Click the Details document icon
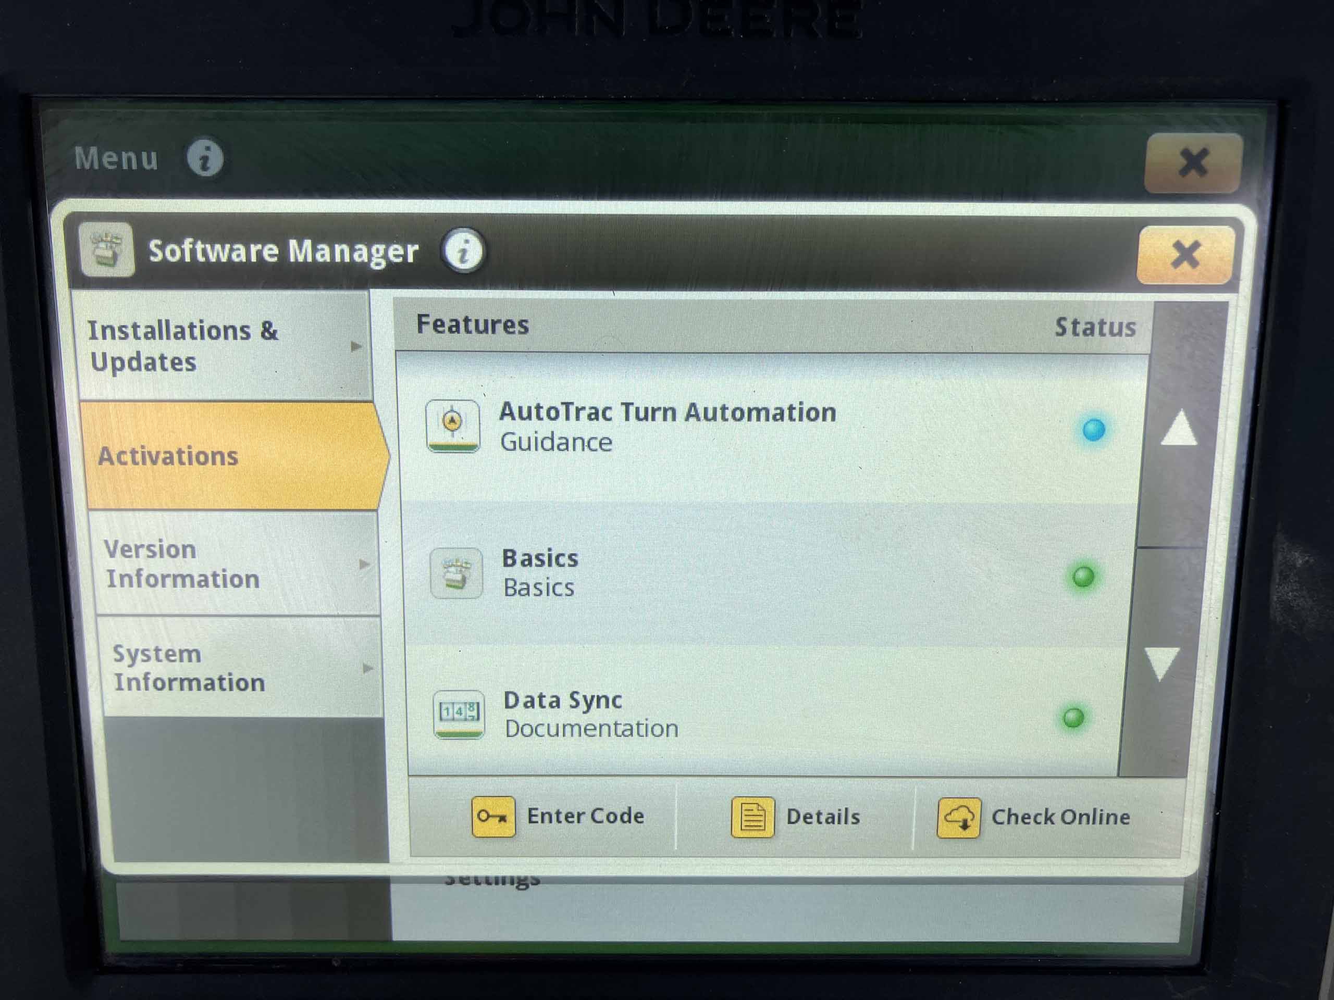 752,817
